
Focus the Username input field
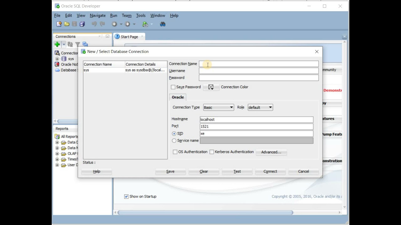[x=259, y=71]
